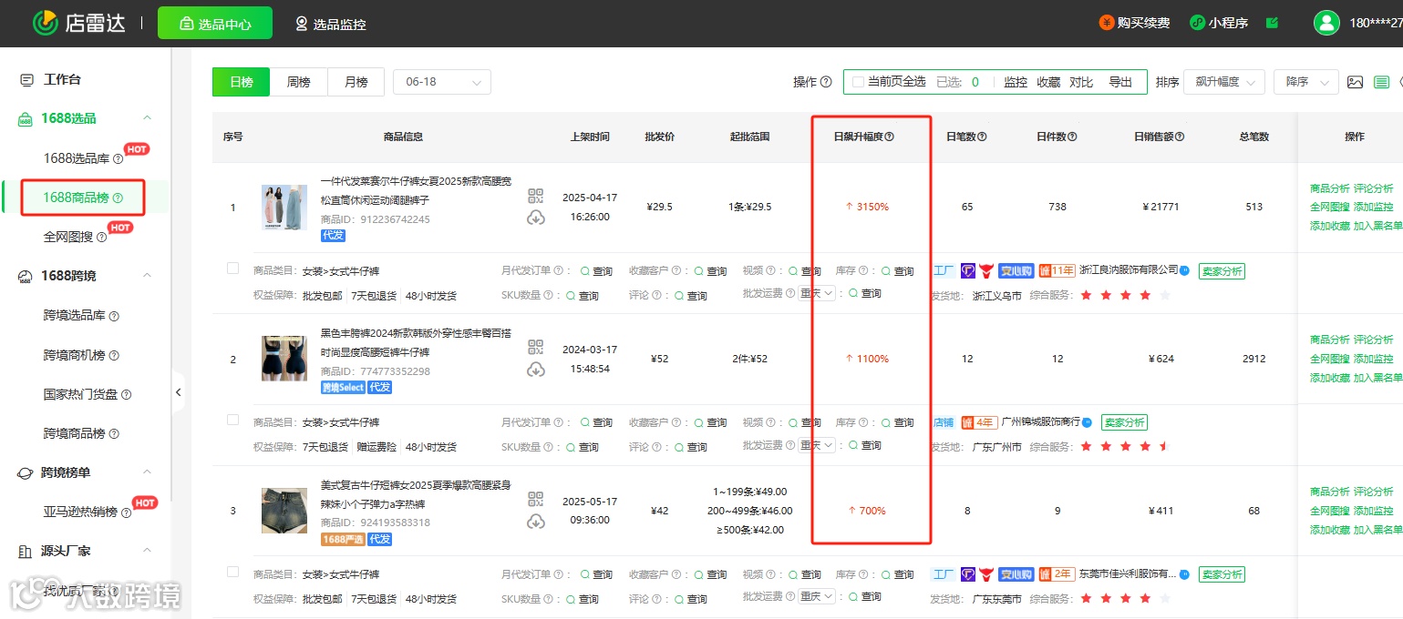This screenshot has width=1403, height=619.
Task: Open the 06-18 date dropdown
Action: coord(442,82)
